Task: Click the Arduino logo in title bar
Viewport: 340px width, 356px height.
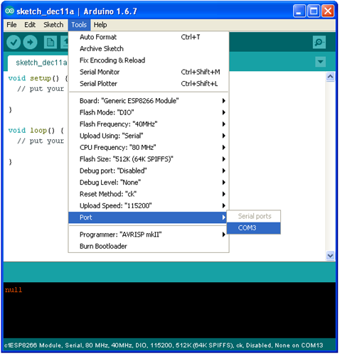Action: [x=10, y=11]
